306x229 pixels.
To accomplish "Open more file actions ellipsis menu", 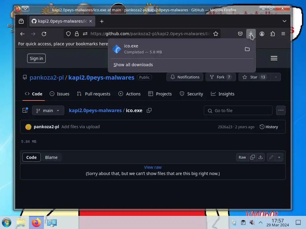I will point(281,110).
